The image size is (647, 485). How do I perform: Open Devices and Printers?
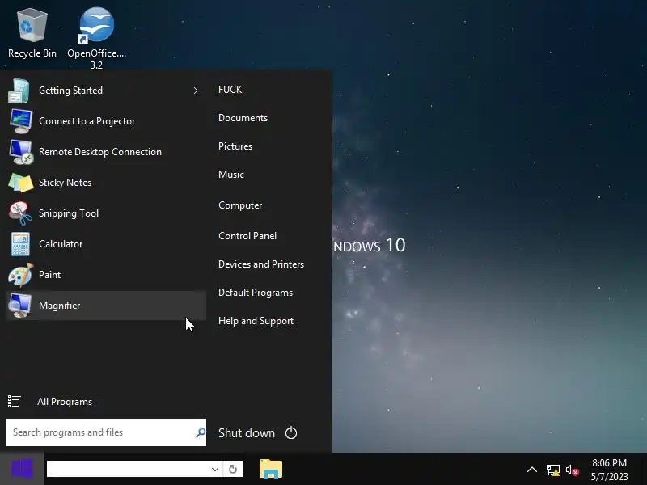[261, 264]
